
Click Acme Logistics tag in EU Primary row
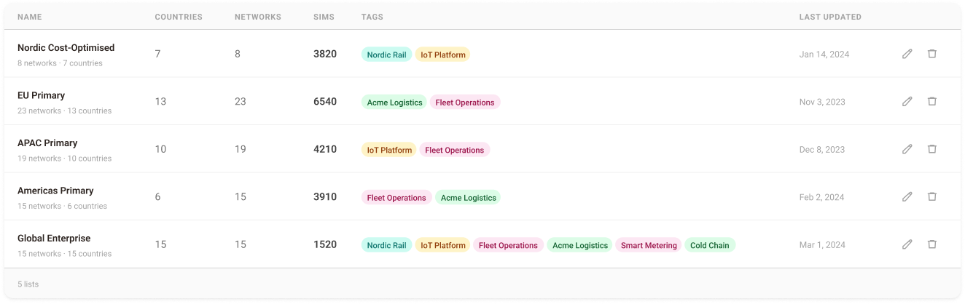pyautogui.click(x=394, y=103)
